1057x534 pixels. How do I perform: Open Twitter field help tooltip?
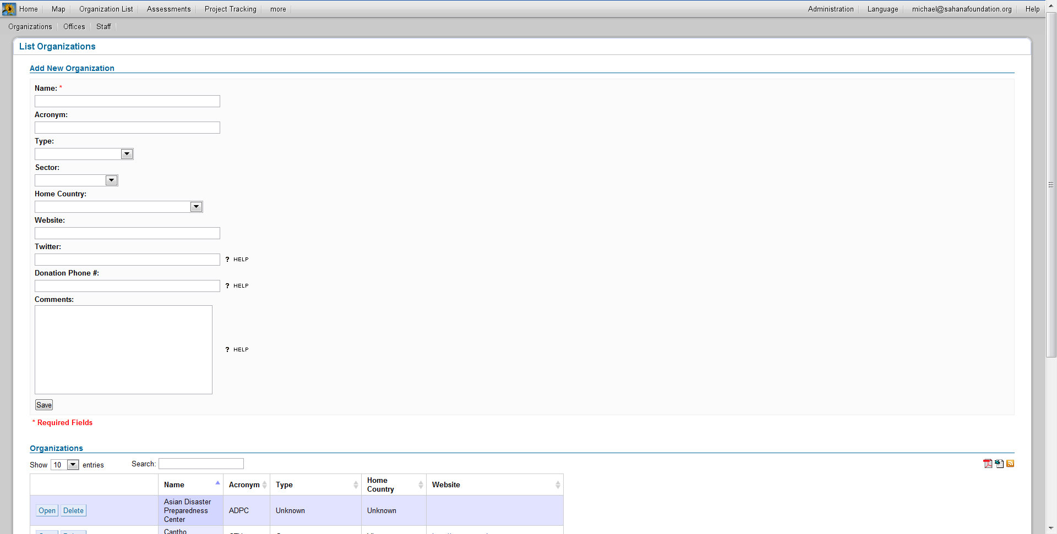(237, 260)
